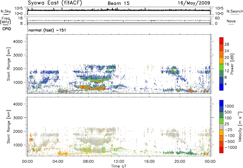Click the top blue Velocity segment above 1000
The image size is (243, 168).
click(221, 103)
